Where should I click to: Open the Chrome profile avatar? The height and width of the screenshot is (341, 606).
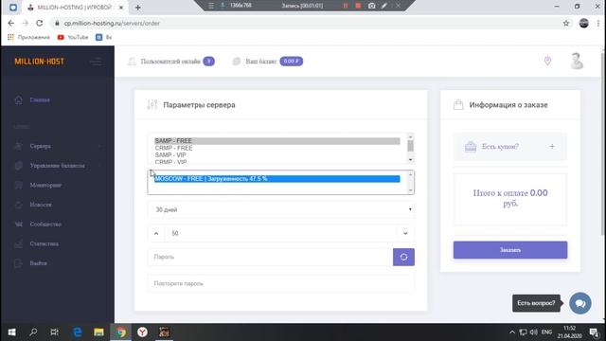pyautogui.click(x=584, y=23)
